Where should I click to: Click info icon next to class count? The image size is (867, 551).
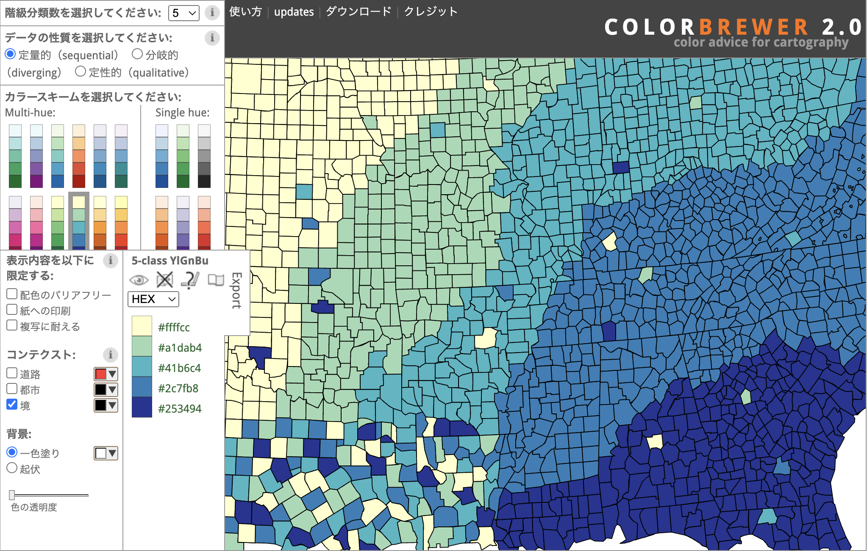click(212, 12)
